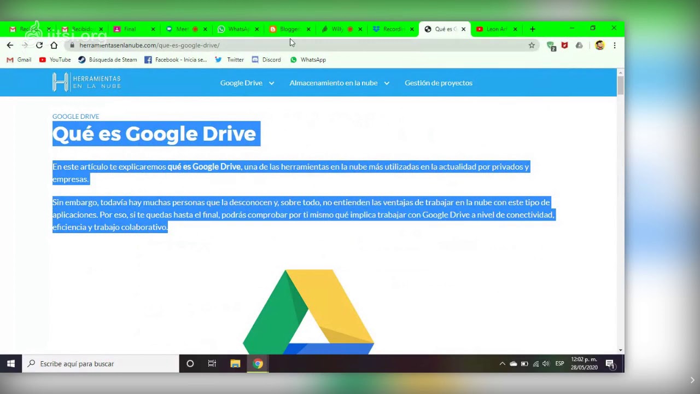Image resolution: width=700 pixels, height=394 pixels.
Task: Open Cortana circle on the taskbar
Action: click(190, 363)
